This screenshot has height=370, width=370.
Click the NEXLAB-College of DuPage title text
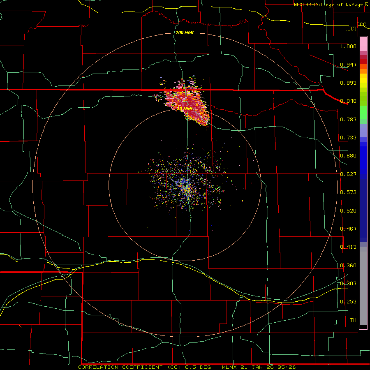(328, 5)
